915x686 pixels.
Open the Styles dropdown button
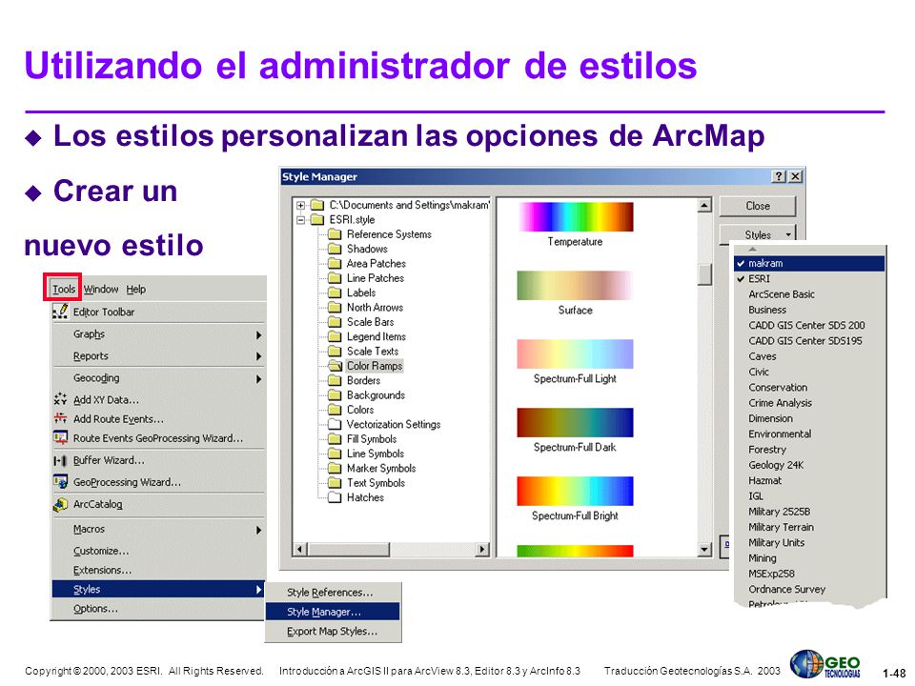pos(758,234)
